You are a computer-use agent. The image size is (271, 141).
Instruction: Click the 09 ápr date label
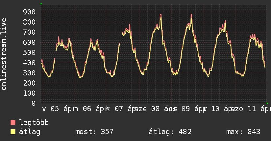tap(194, 109)
